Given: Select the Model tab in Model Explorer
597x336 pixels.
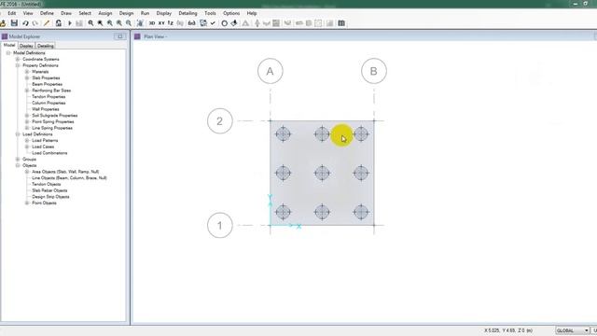Looking at the screenshot, I should coord(9,46).
